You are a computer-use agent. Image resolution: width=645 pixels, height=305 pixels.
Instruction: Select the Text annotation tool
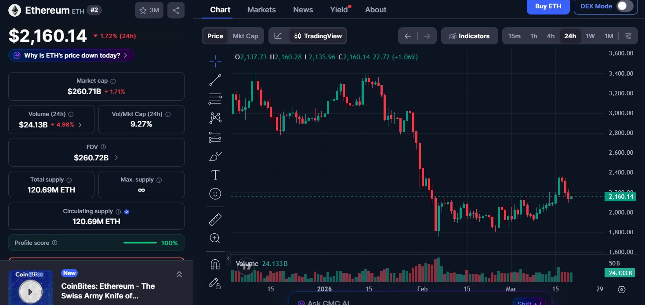pos(215,174)
